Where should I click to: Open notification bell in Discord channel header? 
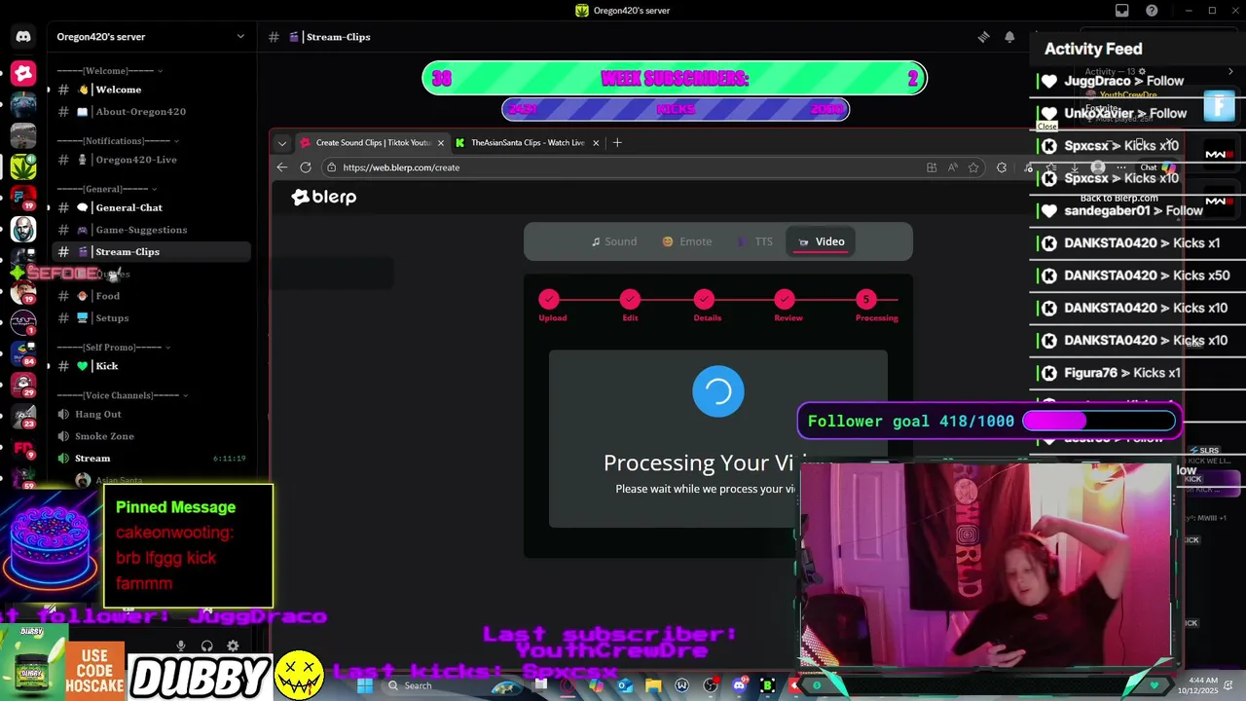1009,37
